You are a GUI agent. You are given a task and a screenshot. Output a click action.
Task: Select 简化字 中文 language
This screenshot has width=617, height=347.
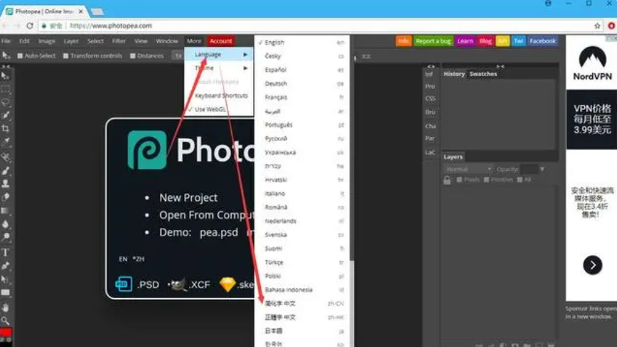coord(303,304)
